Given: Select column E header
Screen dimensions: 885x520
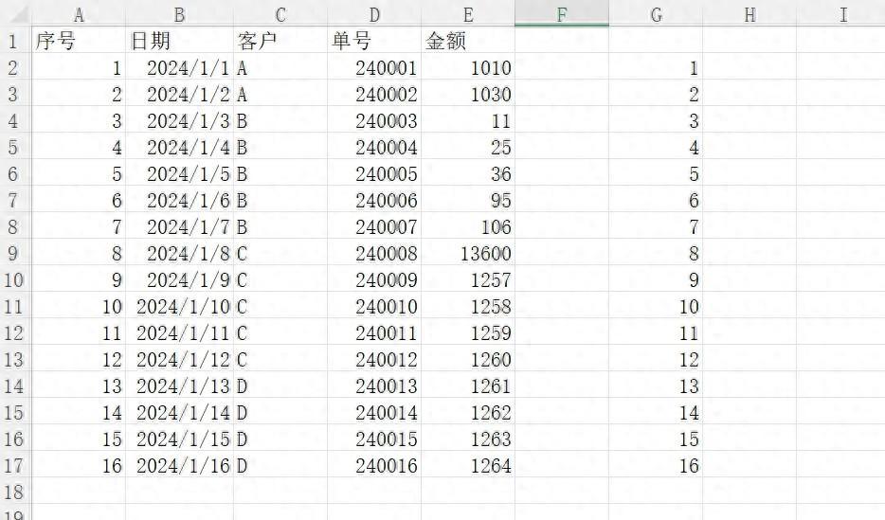Looking at the screenshot, I should pos(468,14).
